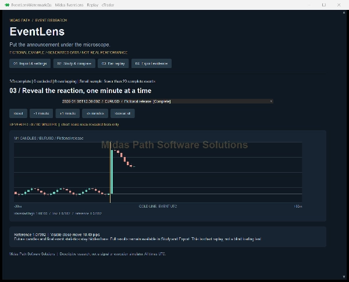Advance replay with the +5 minutes button

click(x=95, y=113)
